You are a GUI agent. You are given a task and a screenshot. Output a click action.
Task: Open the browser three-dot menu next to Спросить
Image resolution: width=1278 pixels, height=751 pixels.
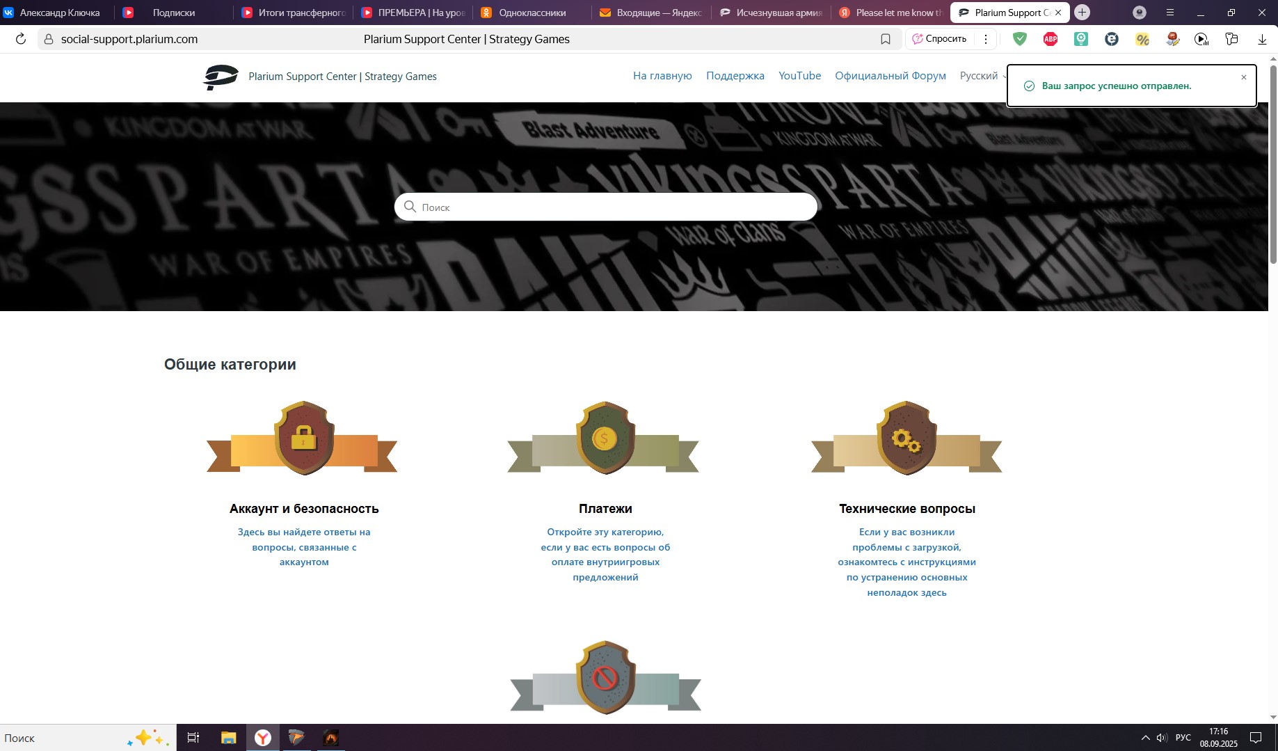pos(986,39)
